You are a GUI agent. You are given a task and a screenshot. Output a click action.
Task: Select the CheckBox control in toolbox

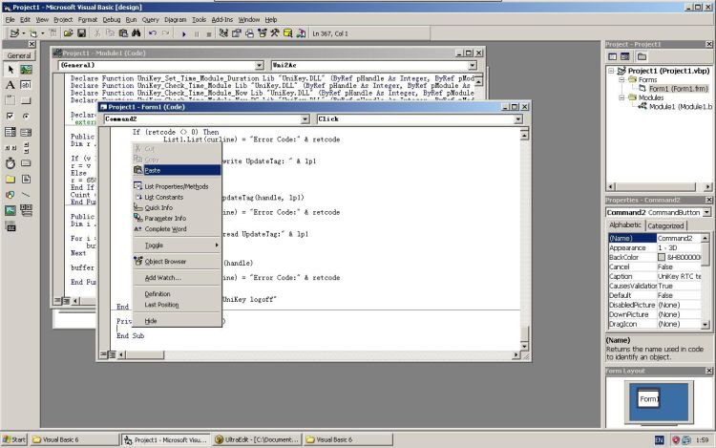click(11, 116)
